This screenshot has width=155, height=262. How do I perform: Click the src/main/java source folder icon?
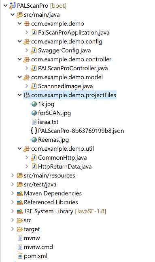20,15
